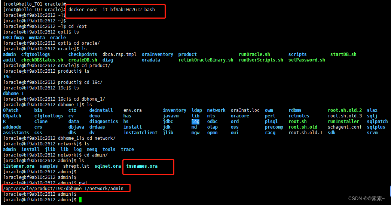The height and width of the screenshot is (205, 391).
Task: Select the QOpatch directory entry
Action: click(12, 116)
